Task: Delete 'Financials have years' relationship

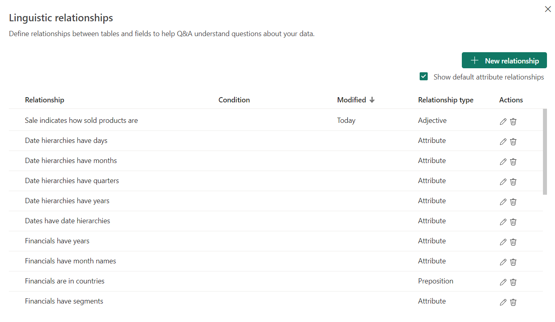Action: coord(513,242)
